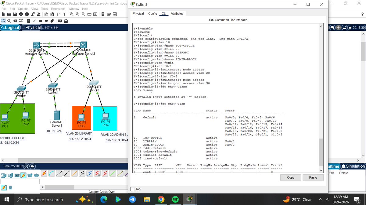Select the Place Note tool
This screenshot has width=366, height=205.
(28, 21)
